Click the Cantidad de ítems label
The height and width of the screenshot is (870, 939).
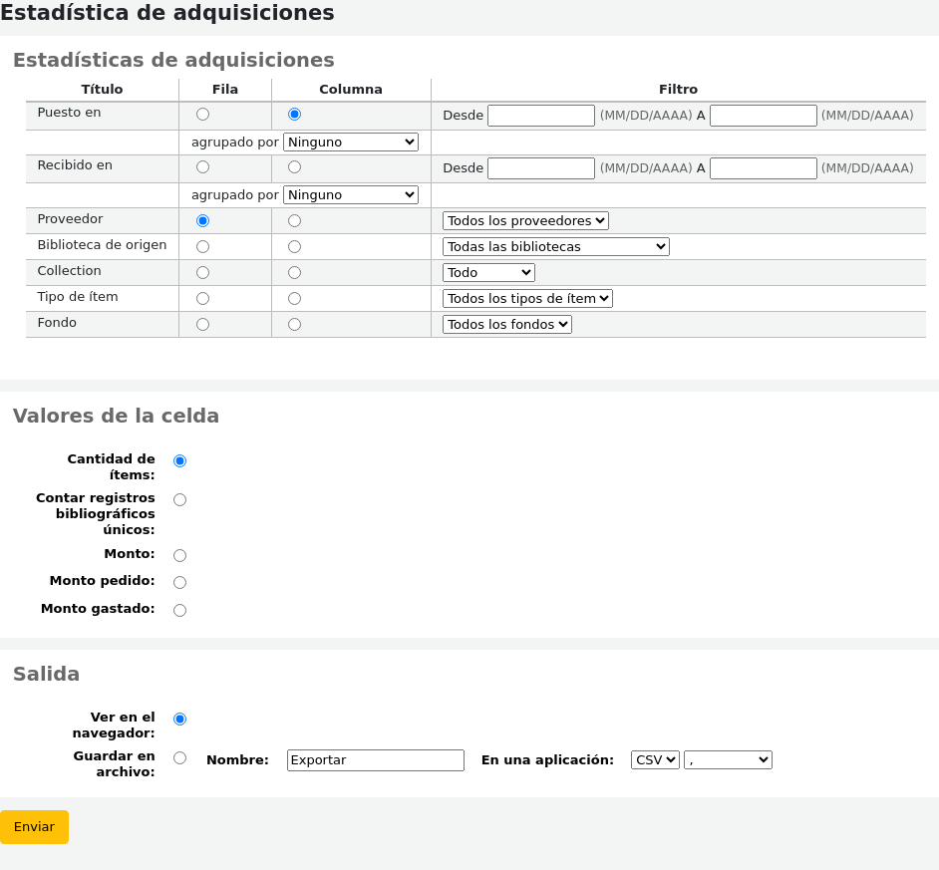point(111,467)
